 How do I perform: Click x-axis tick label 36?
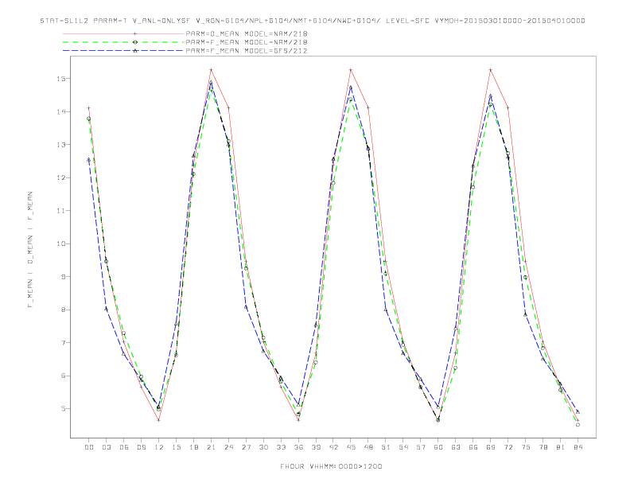(x=298, y=447)
